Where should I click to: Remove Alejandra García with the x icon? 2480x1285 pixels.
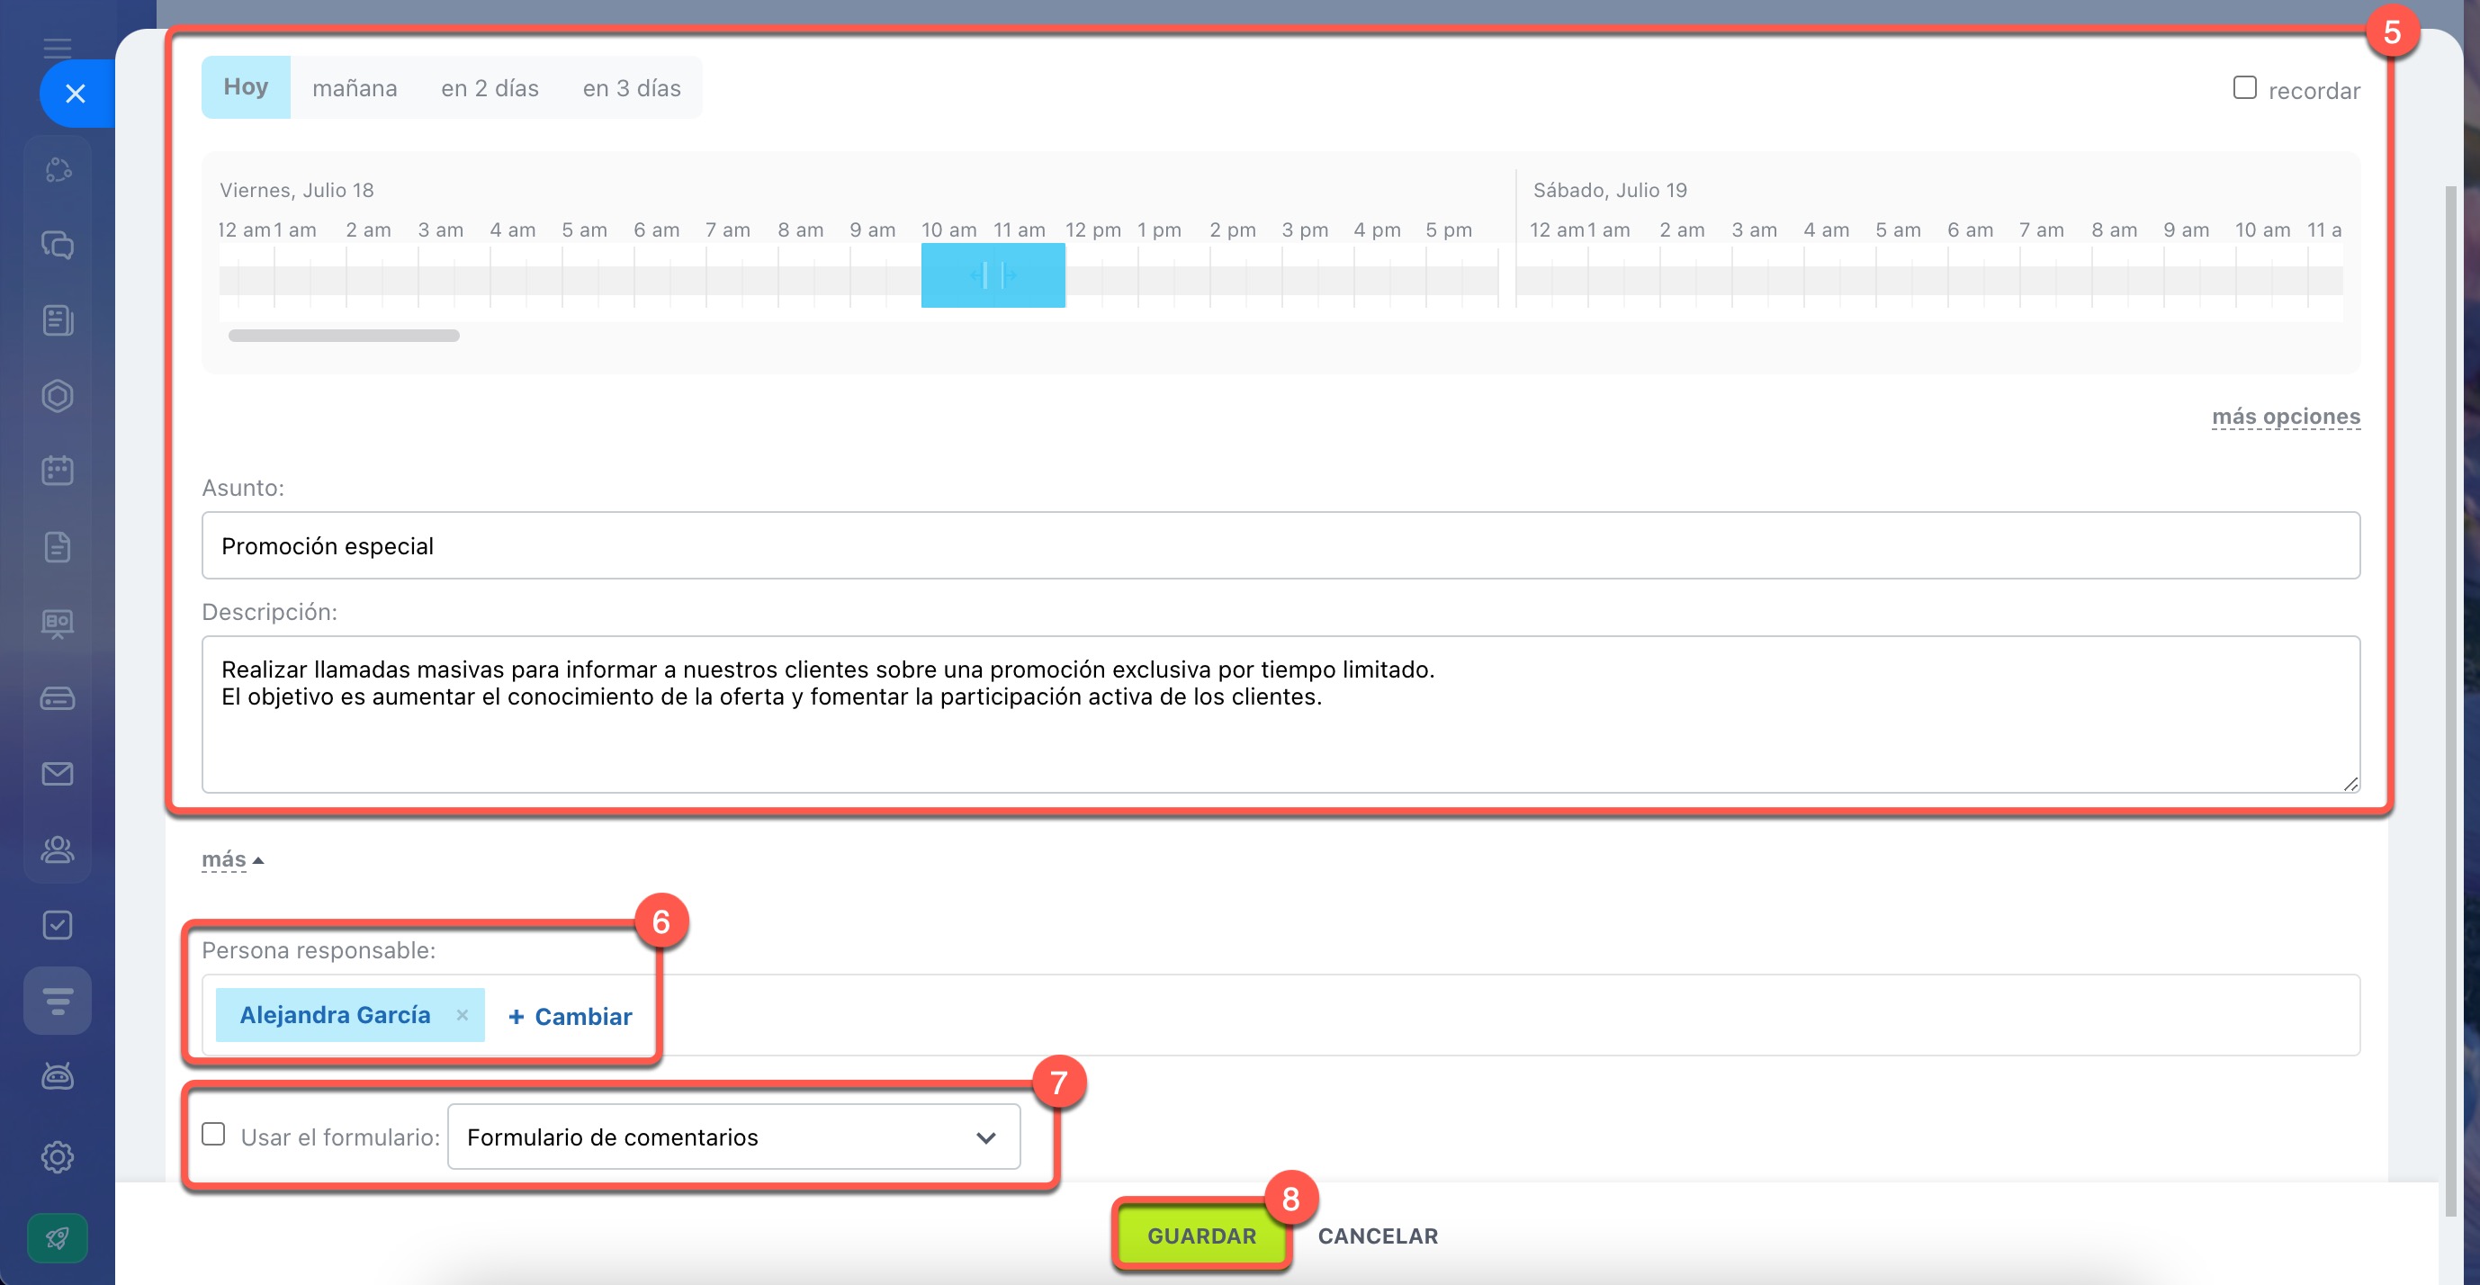coord(463,1014)
